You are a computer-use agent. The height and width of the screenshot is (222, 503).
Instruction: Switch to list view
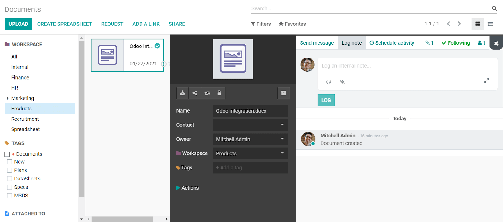click(x=490, y=24)
